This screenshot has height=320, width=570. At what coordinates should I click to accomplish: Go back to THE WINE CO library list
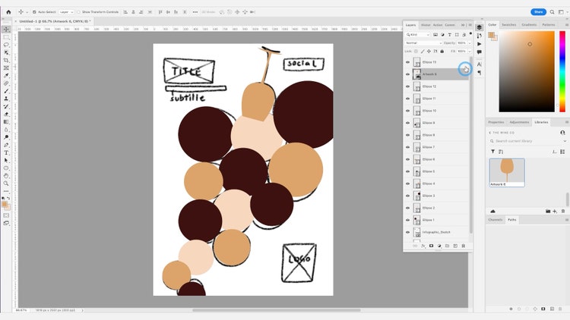tap(490, 133)
